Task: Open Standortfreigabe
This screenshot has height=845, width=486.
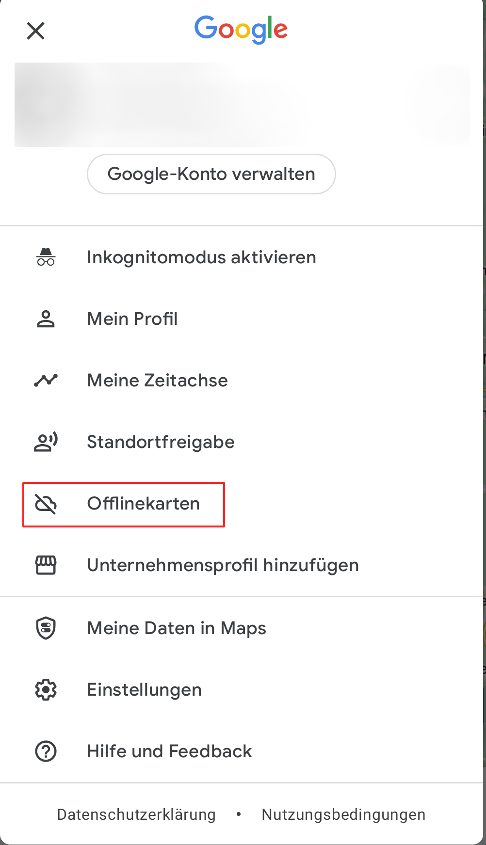Action: (x=243, y=442)
